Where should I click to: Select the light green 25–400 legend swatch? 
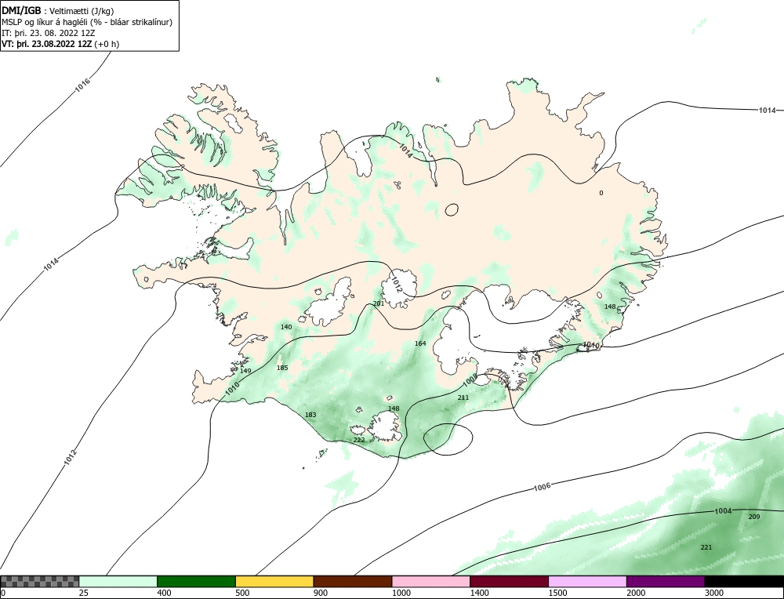pos(118,582)
